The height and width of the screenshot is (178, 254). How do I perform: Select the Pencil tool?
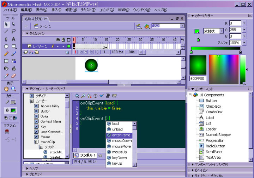tap(6, 53)
